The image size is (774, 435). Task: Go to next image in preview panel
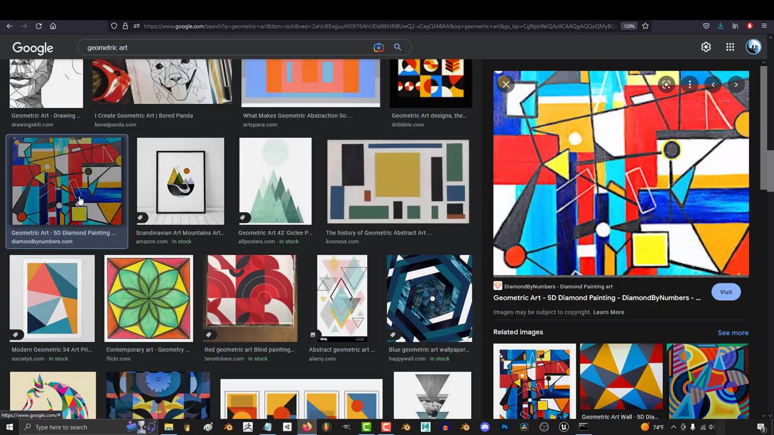tap(736, 85)
